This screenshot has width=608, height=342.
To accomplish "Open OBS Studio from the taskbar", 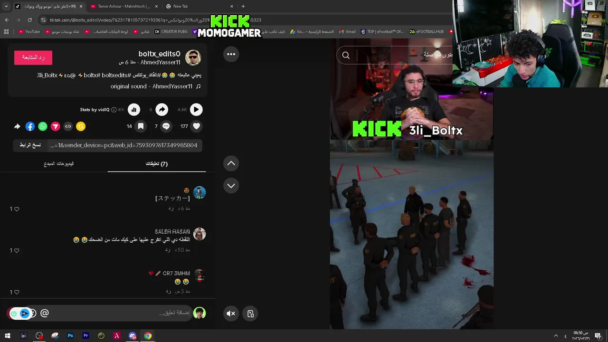I will 39,336.
